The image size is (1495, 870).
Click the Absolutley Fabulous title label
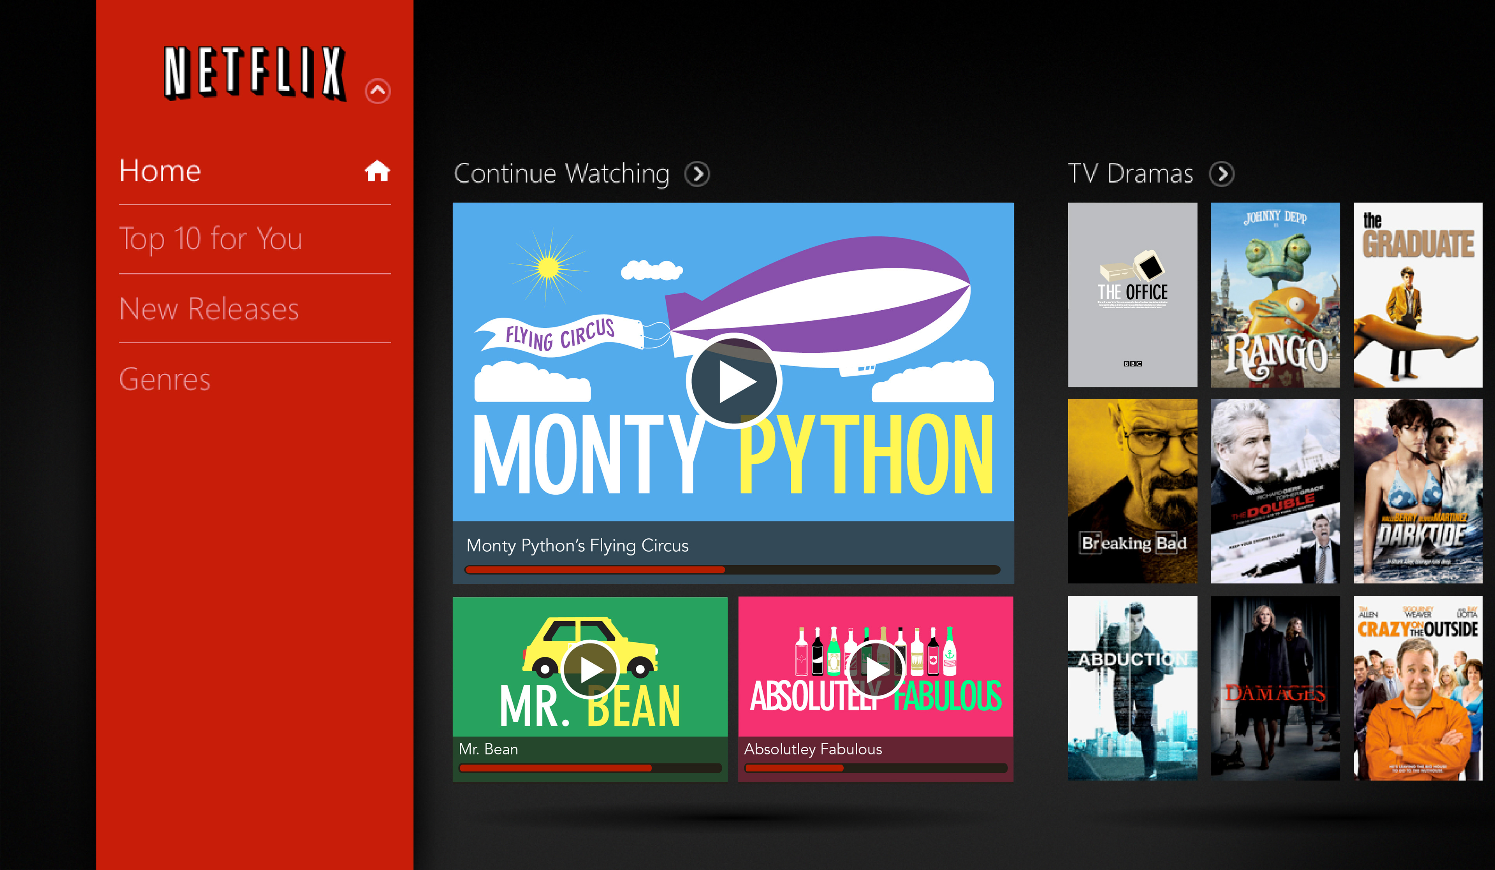813,749
